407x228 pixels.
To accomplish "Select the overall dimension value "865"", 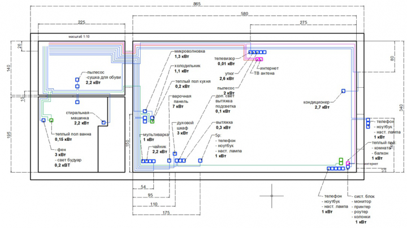I will pos(197,4).
